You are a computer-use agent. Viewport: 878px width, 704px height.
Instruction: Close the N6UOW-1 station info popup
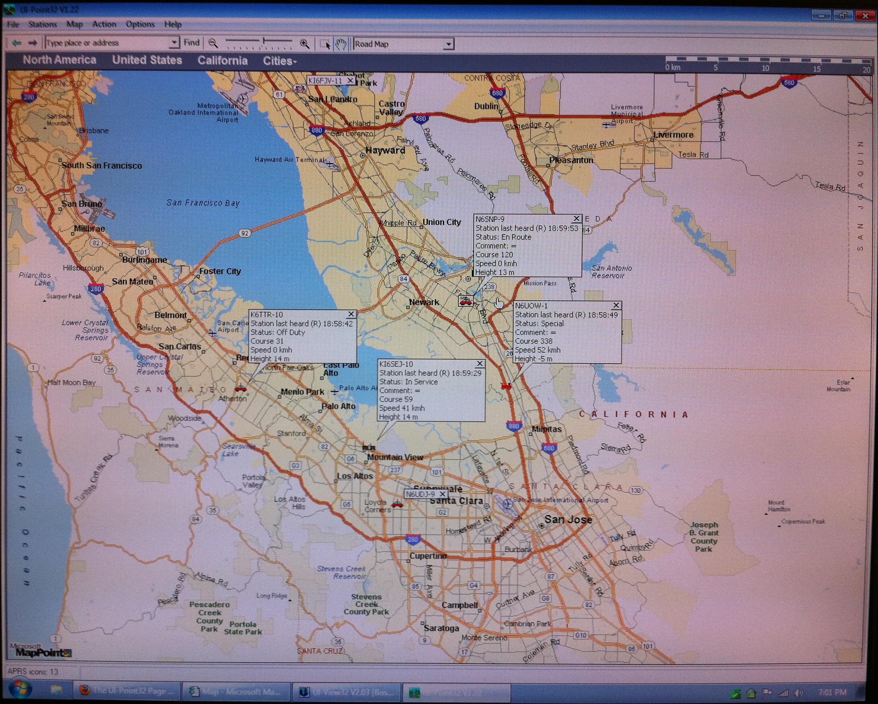tap(616, 305)
